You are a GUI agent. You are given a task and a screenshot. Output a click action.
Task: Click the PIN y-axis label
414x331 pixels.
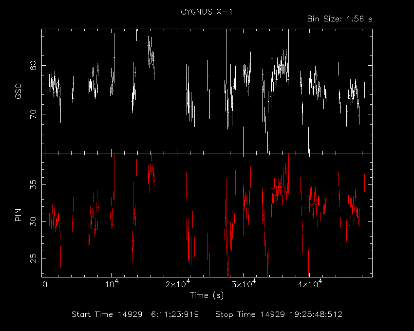[x=18, y=215]
